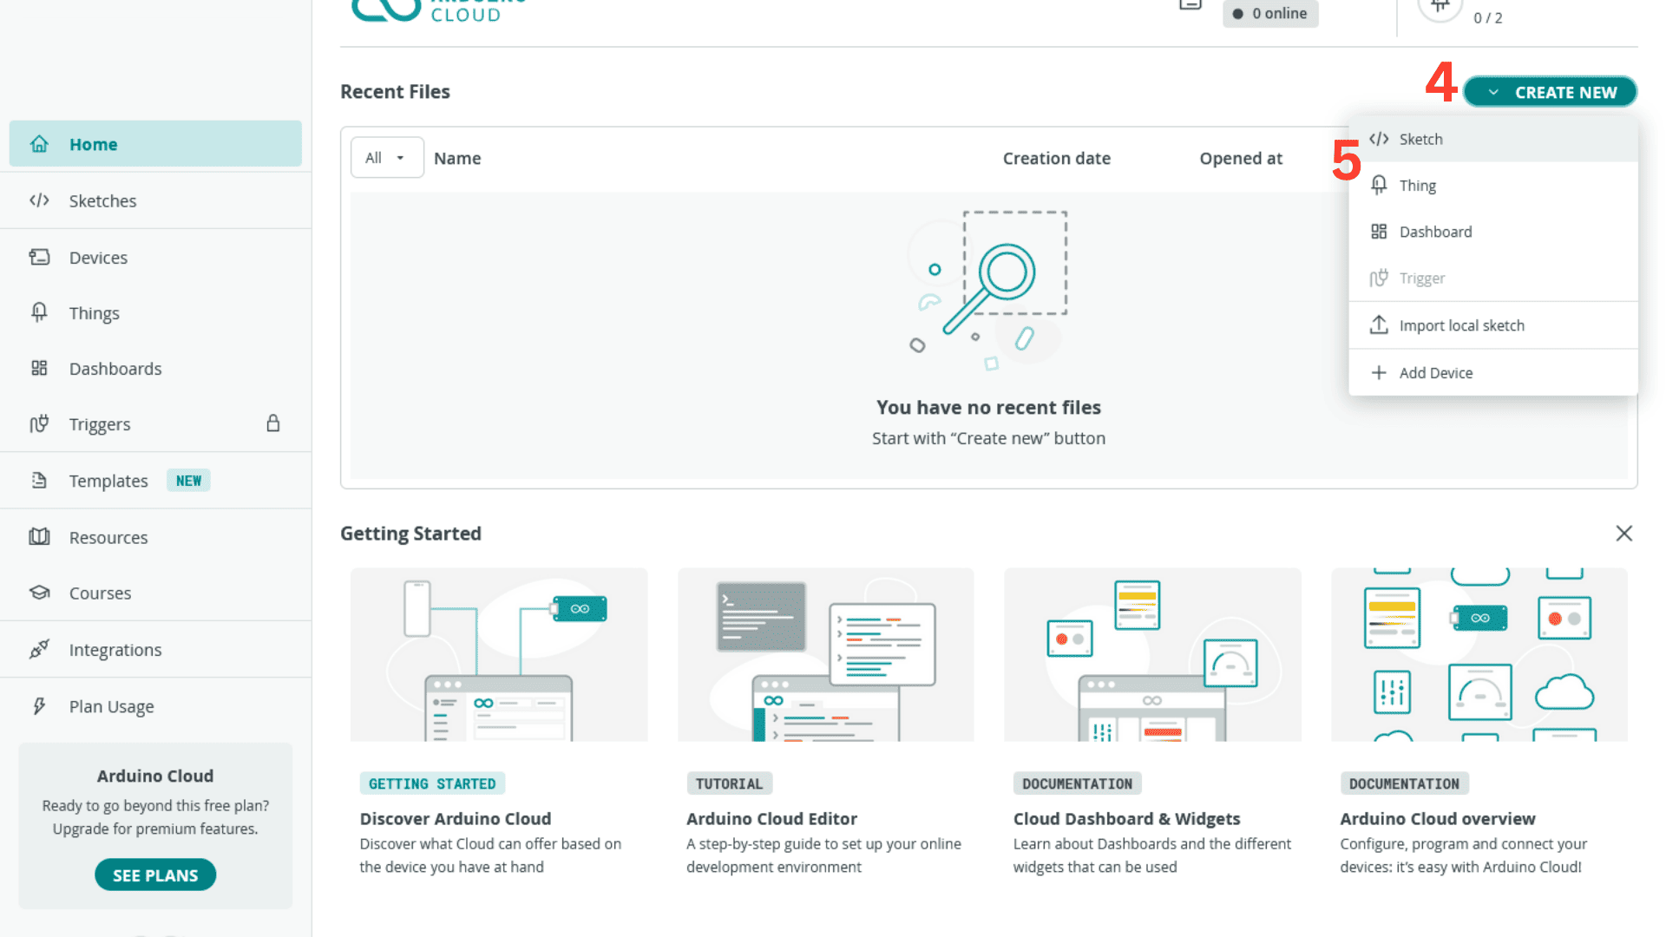Image resolution: width=1666 pixels, height=937 pixels.
Task: Click Cloud Dashboard & Widgets title link
Action: coord(1126,818)
